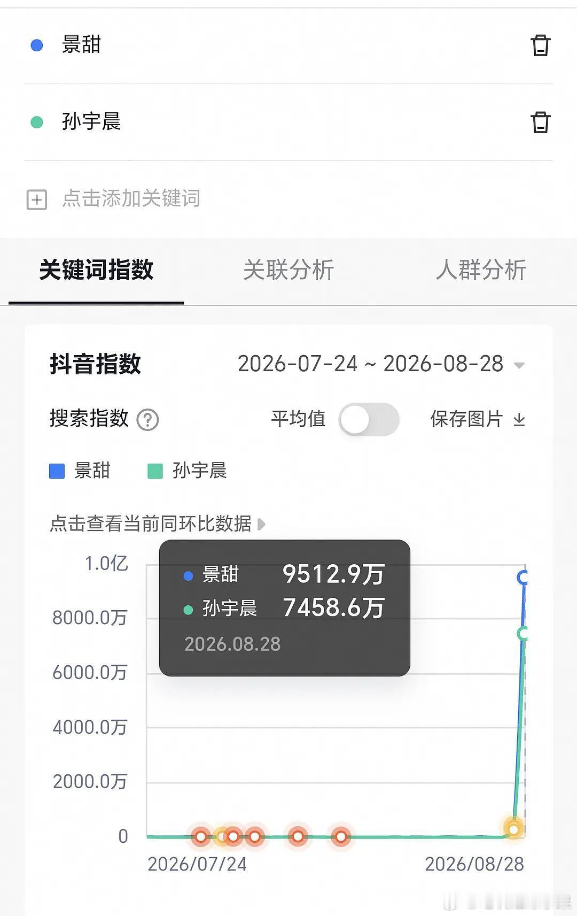Select the 孙宇晨 keyword row

click(288, 122)
